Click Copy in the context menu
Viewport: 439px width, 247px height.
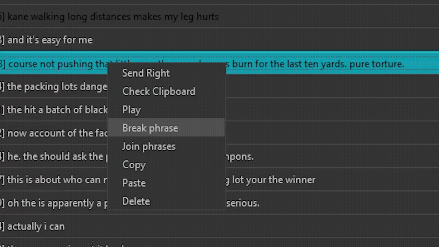(x=134, y=165)
